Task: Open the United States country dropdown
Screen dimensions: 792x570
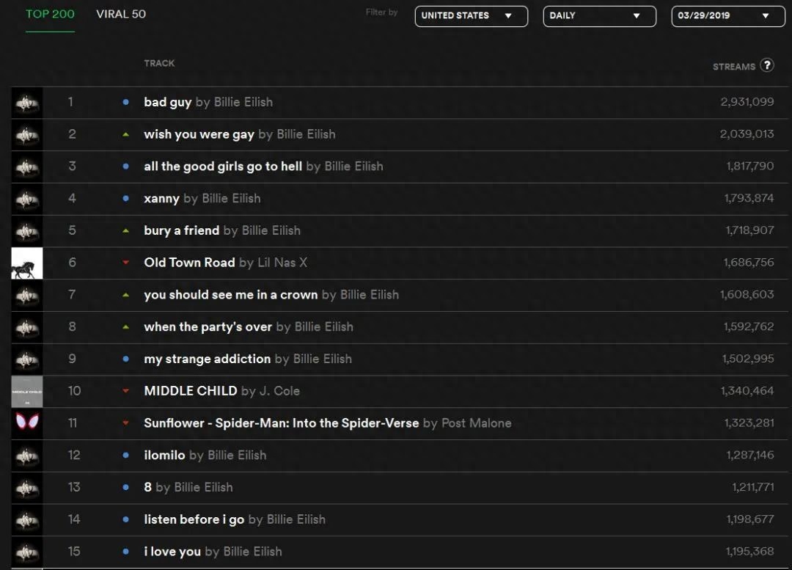Action: (471, 16)
